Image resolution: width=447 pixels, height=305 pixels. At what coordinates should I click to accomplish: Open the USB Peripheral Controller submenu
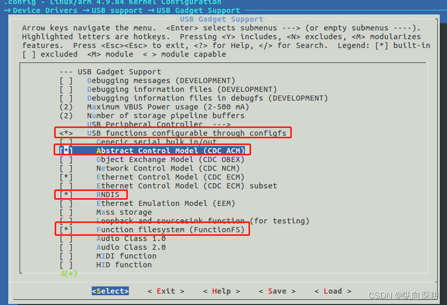point(129,124)
